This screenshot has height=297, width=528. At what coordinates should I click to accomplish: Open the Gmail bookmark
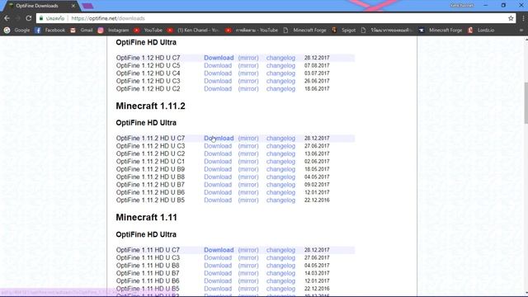[x=81, y=31]
